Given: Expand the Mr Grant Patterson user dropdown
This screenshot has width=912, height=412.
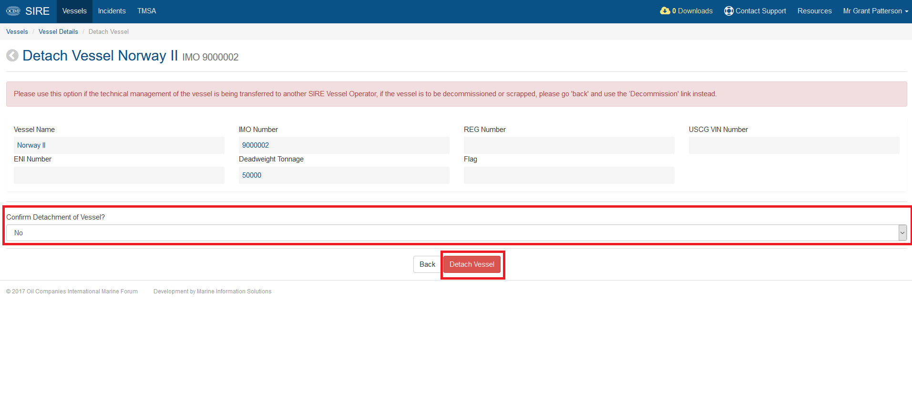Looking at the screenshot, I should pyautogui.click(x=876, y=11).
